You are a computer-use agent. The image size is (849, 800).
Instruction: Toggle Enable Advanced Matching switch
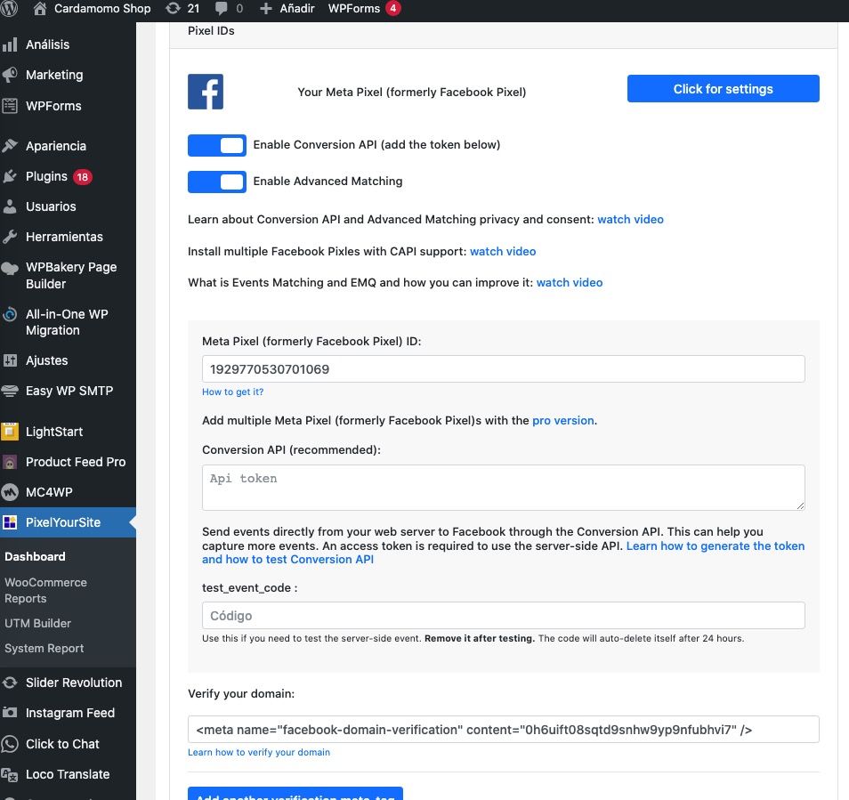pyautogui.click(x=216, y=182)
